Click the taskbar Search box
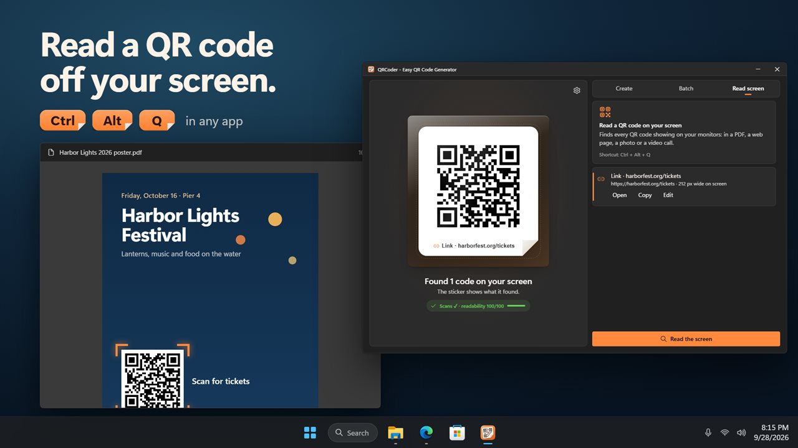 pos(353,432)
